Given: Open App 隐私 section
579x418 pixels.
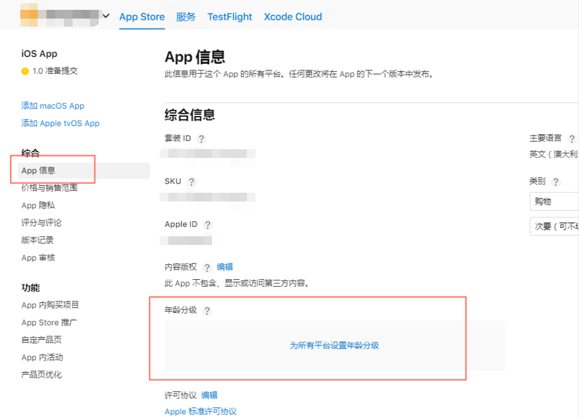Looking at the screenshot, I should pyautogui.click(x=38, y=206).
